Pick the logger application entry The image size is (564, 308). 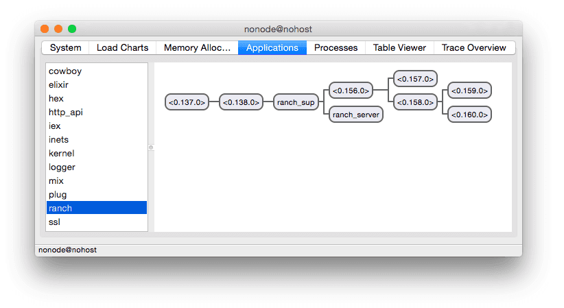pyautogui.click(x=62, y=167)
